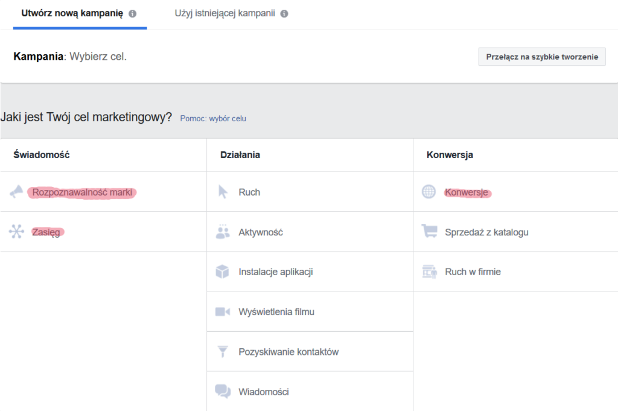Select the Zasięg objective in Świadomość column
The image size is (618, 411).
46,232
